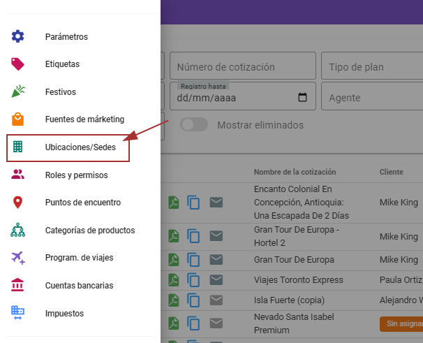This screenshot has width=423, height=343.
Task: Click the Etiquetas tag icon
Action: [18, 64]
